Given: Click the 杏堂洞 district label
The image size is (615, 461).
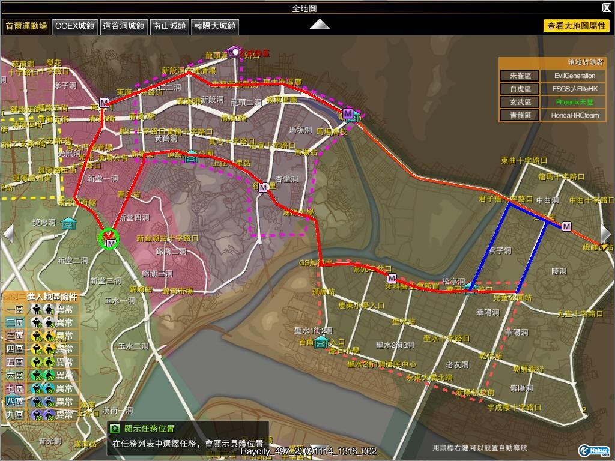Looking at the screenshot, I should pyautogui.click(x=286, y=179).
